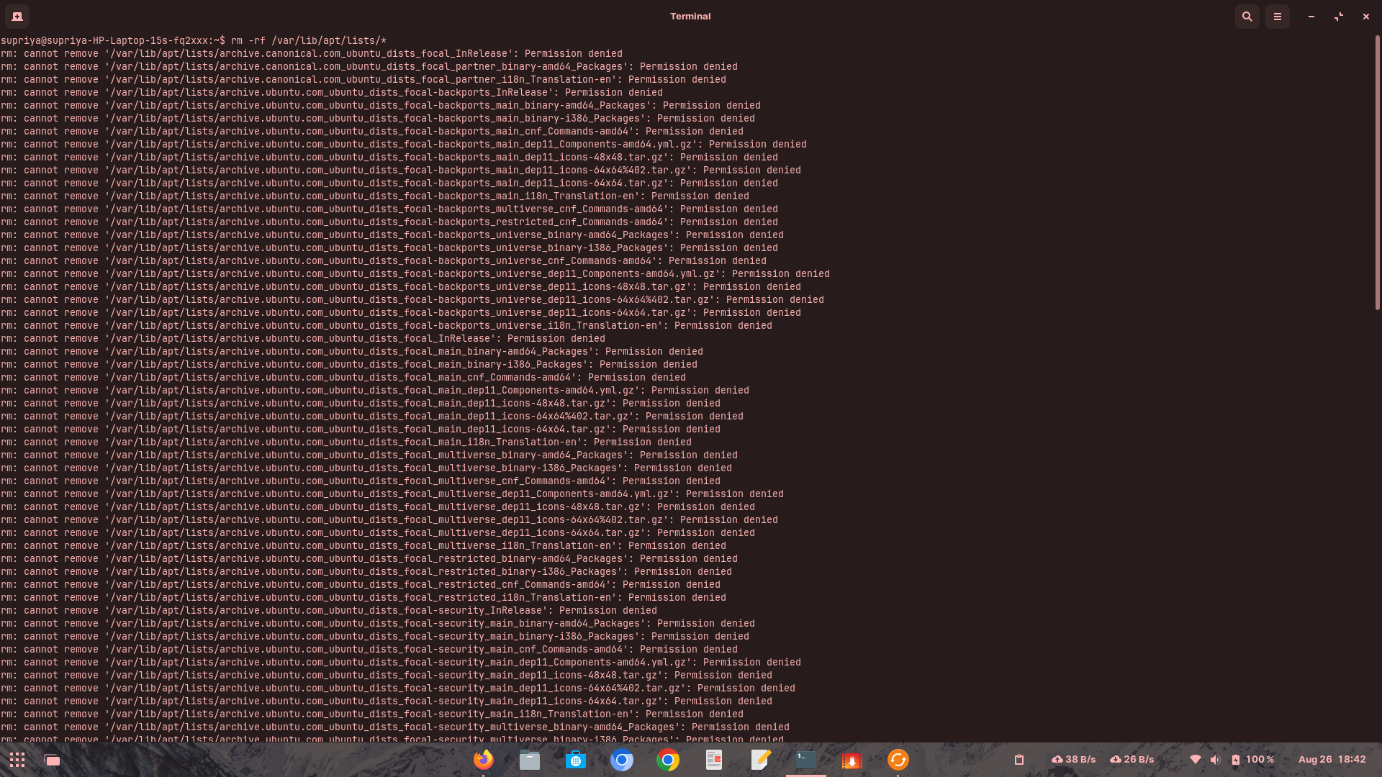Minimize the Terminal window

tap(1311, 16)
